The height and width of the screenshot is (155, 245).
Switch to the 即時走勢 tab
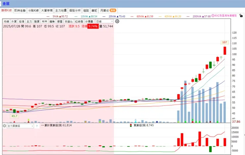[x=20, y=11]
